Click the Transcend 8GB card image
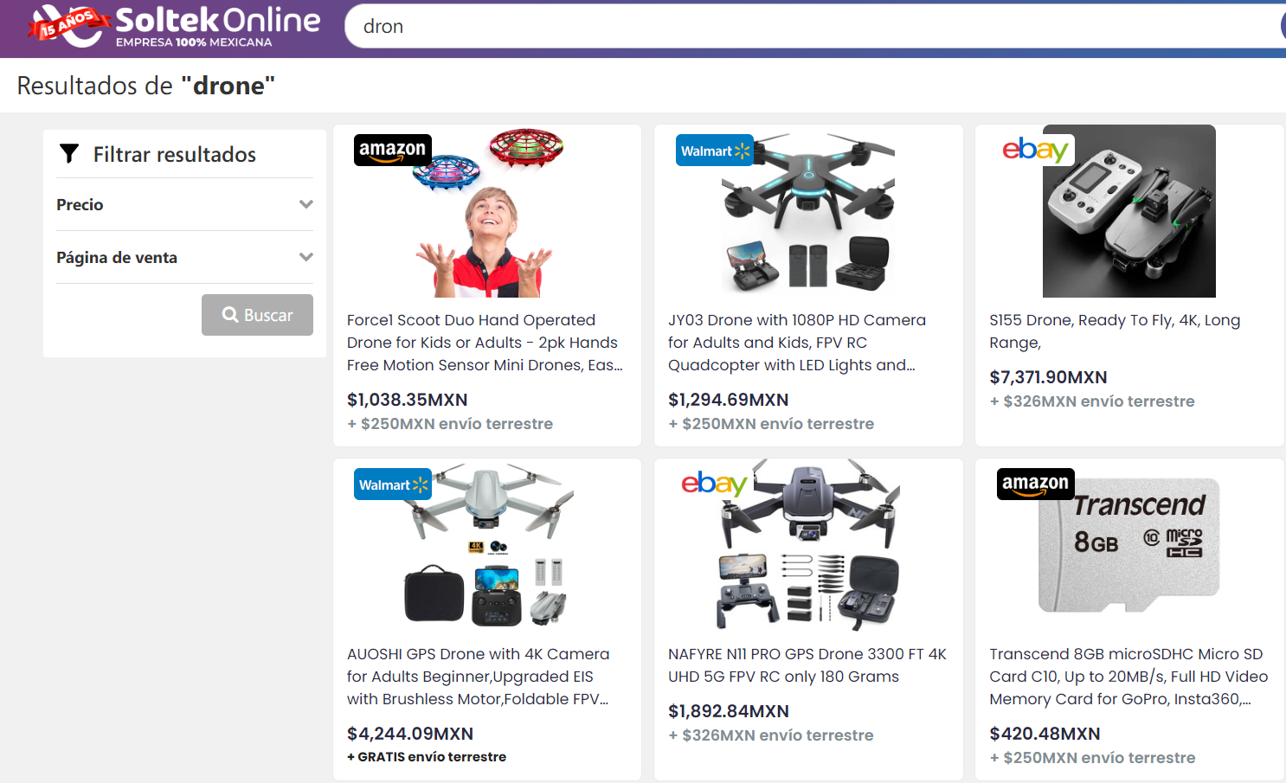Viewport: 1286px width, 783px height. tap(1129, 545)
